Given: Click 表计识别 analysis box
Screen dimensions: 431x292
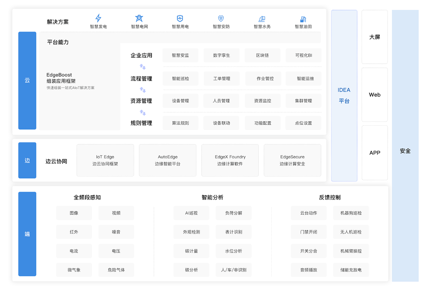Looking at the screenshot, I should (234, 232).
